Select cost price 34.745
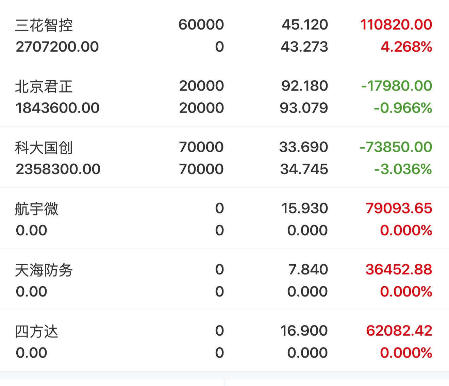The image size is (449, 386). click(x=304, y=169)
